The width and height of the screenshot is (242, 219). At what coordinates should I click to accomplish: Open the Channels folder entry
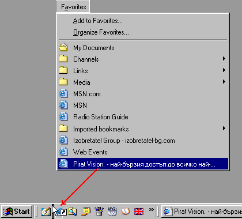143,59
